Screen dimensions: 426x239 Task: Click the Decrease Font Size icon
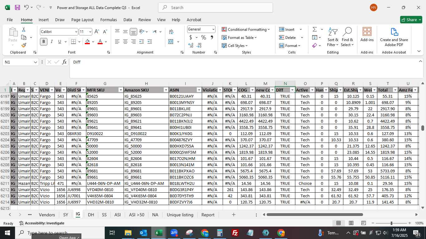point(105,32)
